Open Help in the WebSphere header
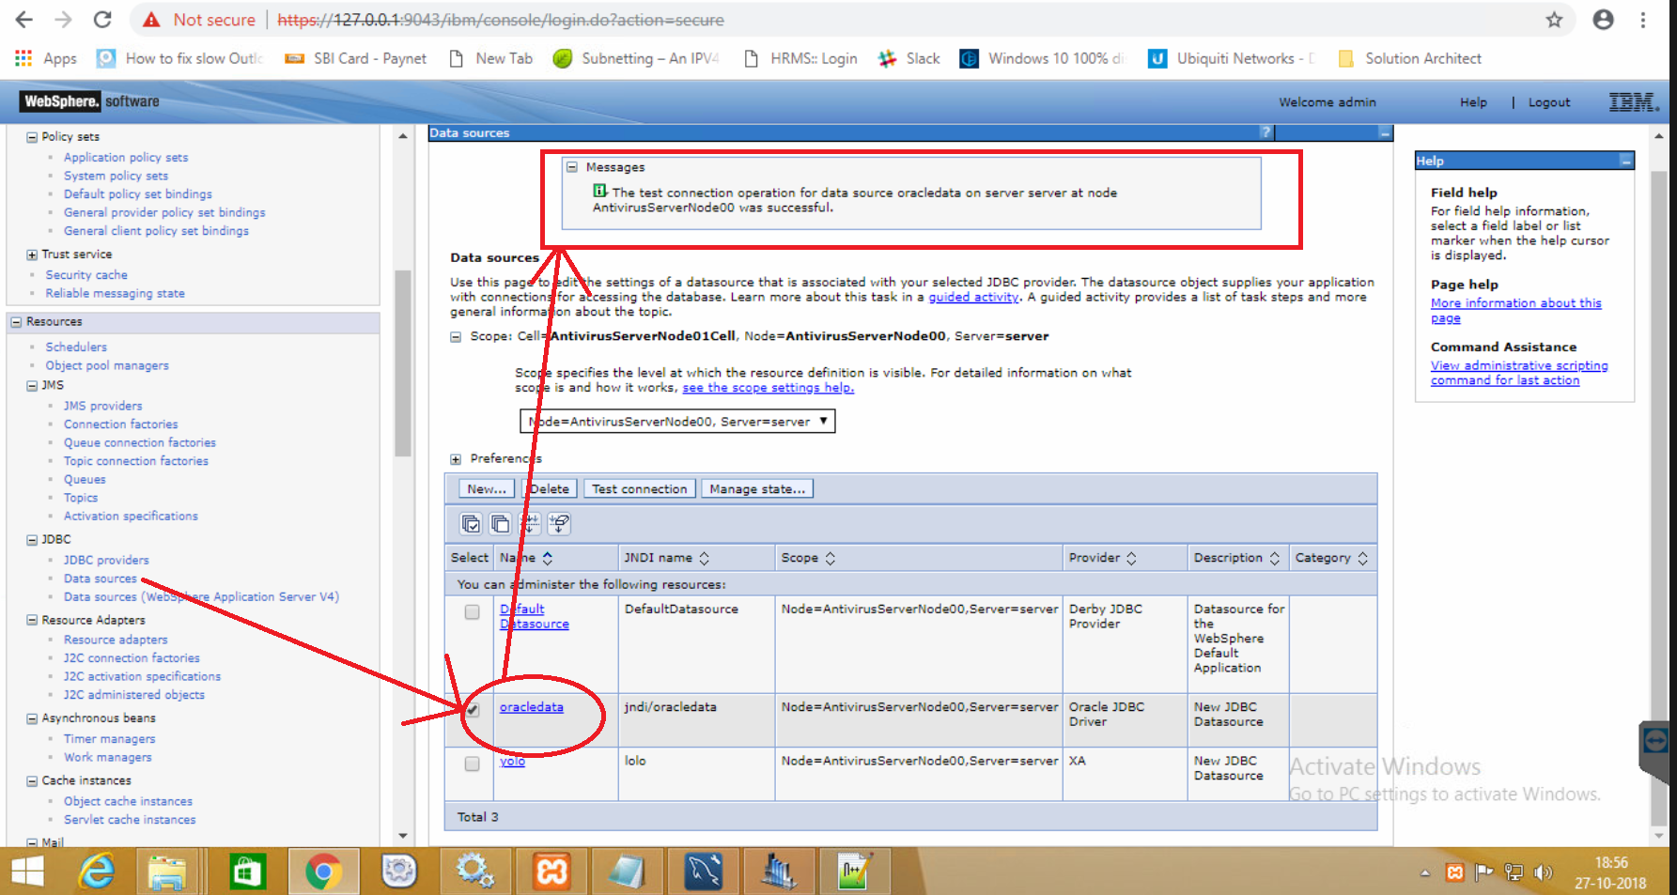This screenshot has height=895, width=1677. [1473, 102]
